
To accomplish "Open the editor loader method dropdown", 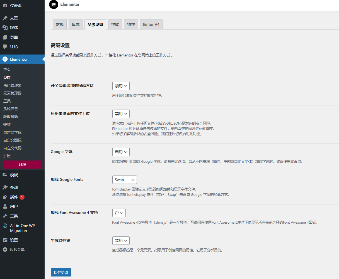I will pos(121,86).
